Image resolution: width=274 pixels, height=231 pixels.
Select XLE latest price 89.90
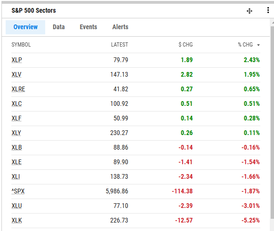(x=121, y=162)
